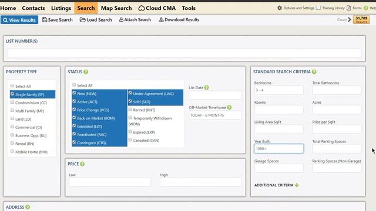Uncheck Back on Market (BOM) status
This screenshot has width=376, height=211.
(74, 118)
